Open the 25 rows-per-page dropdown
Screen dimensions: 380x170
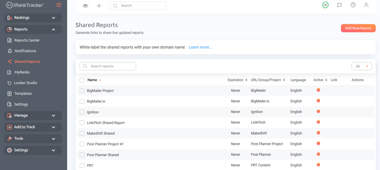(x=362, y=66)
